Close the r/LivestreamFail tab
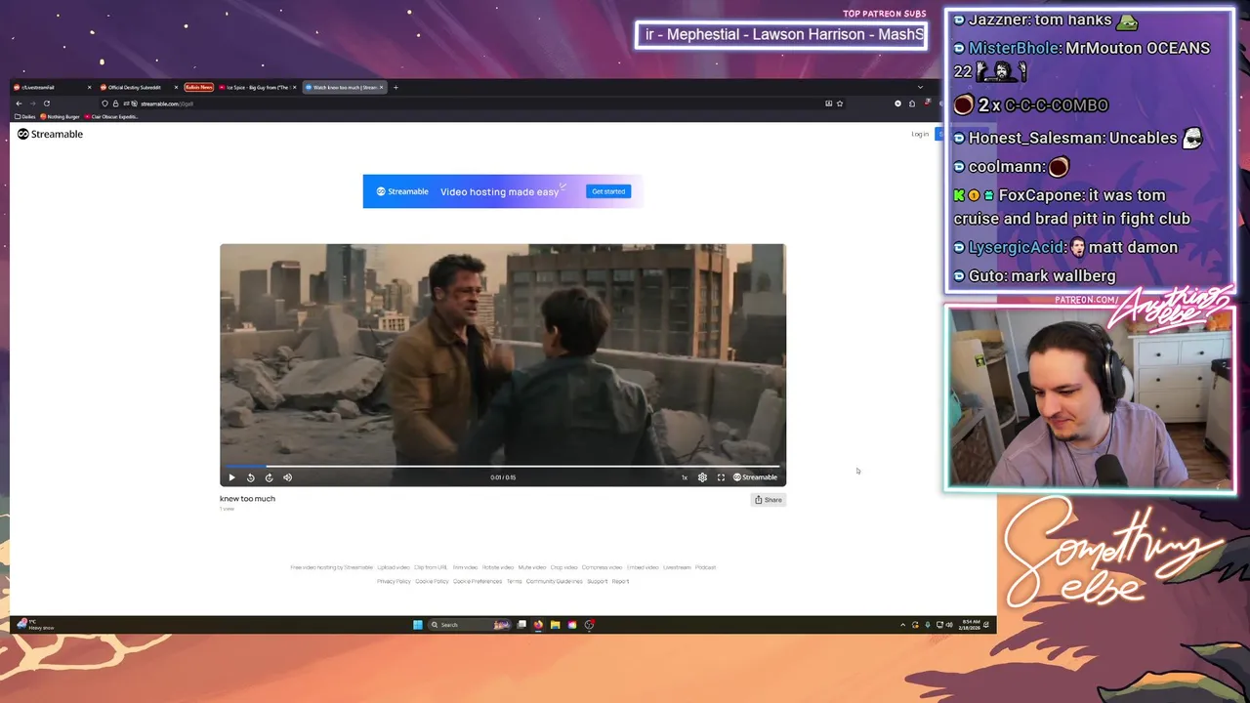Screen dimensions: 1250x703 click(89, 87)
